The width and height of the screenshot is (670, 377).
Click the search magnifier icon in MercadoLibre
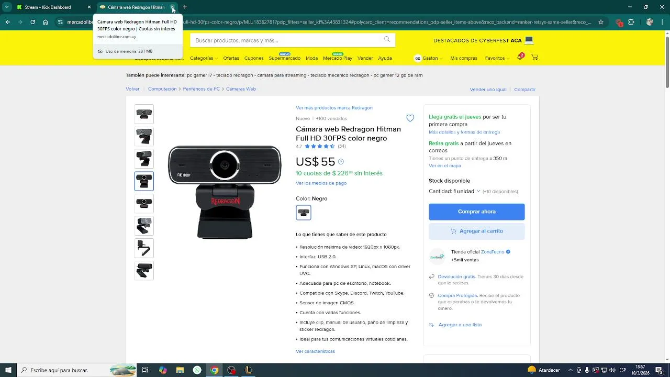tap(387, 40)
